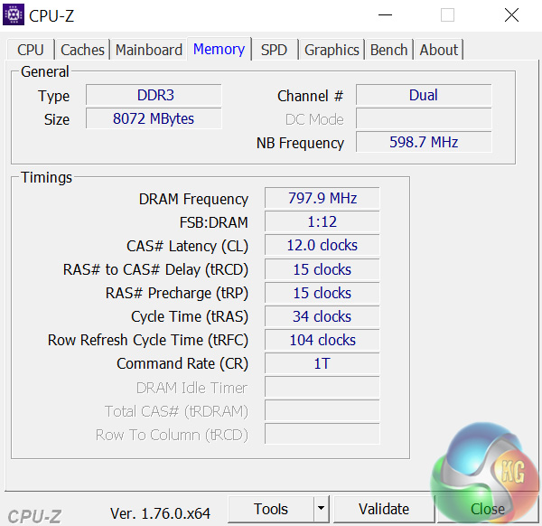Open the Graphics tab

click(332, 50)
